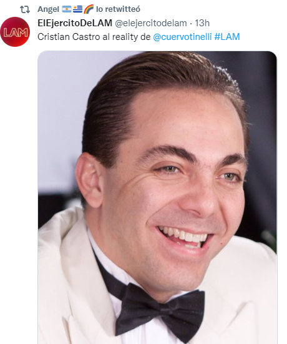Open the ElEjercitoDeLAM display name
This screenshot has height=344, width=287.
tap(75, 23)
